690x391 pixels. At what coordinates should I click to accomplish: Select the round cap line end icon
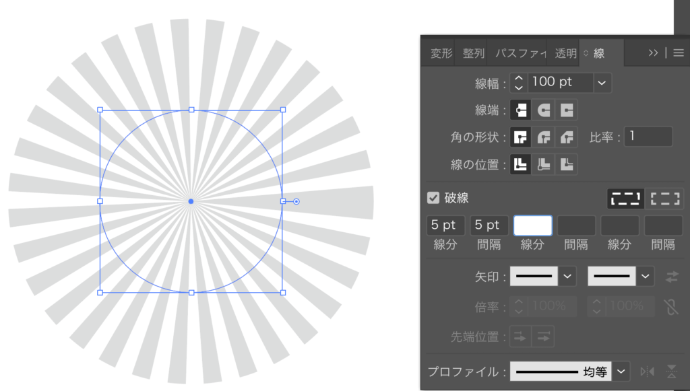pyautogui.click(x=544, y=110)
